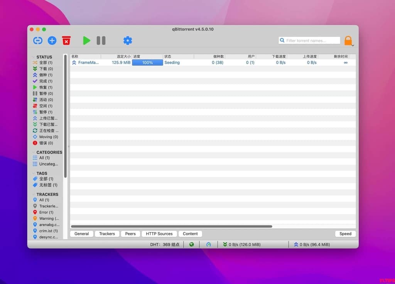Switch to the Trackers tab

107,234
